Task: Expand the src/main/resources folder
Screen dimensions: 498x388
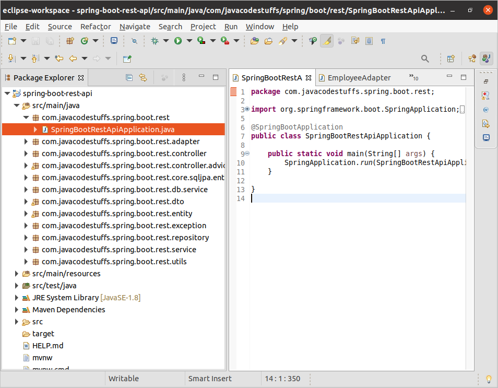Action: pos(16,273)
